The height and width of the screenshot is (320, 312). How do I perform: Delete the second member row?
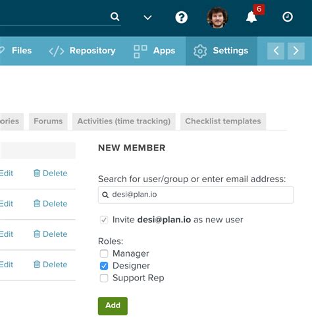coord(50,204)
